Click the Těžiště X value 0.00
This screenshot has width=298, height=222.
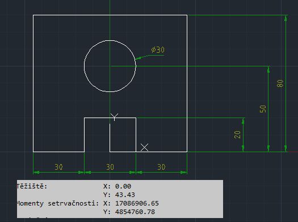click(123, 186)
